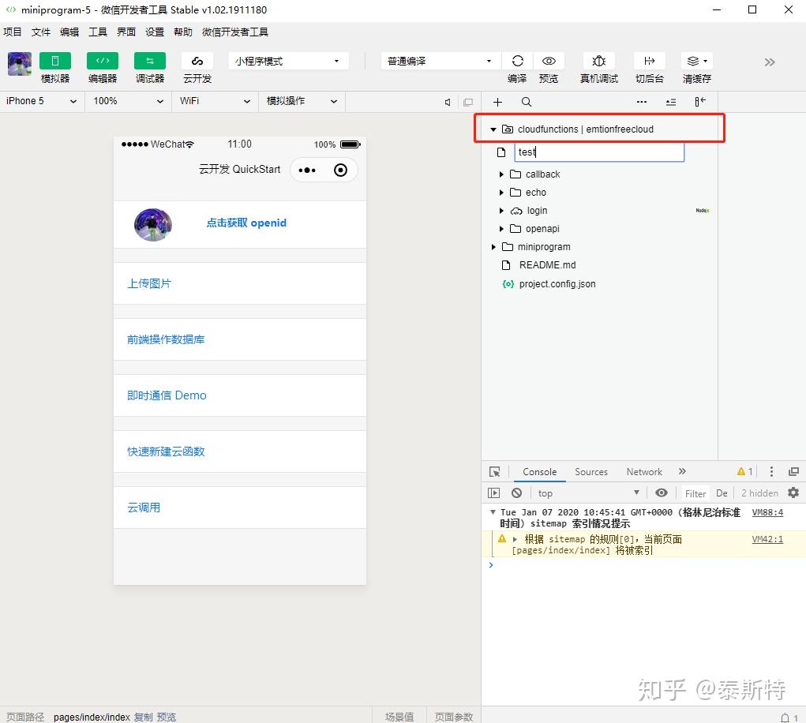Switch to the Sources tab
Image resolution: width=806 pixels, height=723 pixels.
tap(590, 472)
